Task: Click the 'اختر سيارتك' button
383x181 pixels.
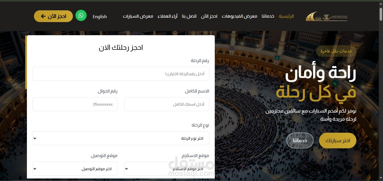Action: [x=337, y=140]
